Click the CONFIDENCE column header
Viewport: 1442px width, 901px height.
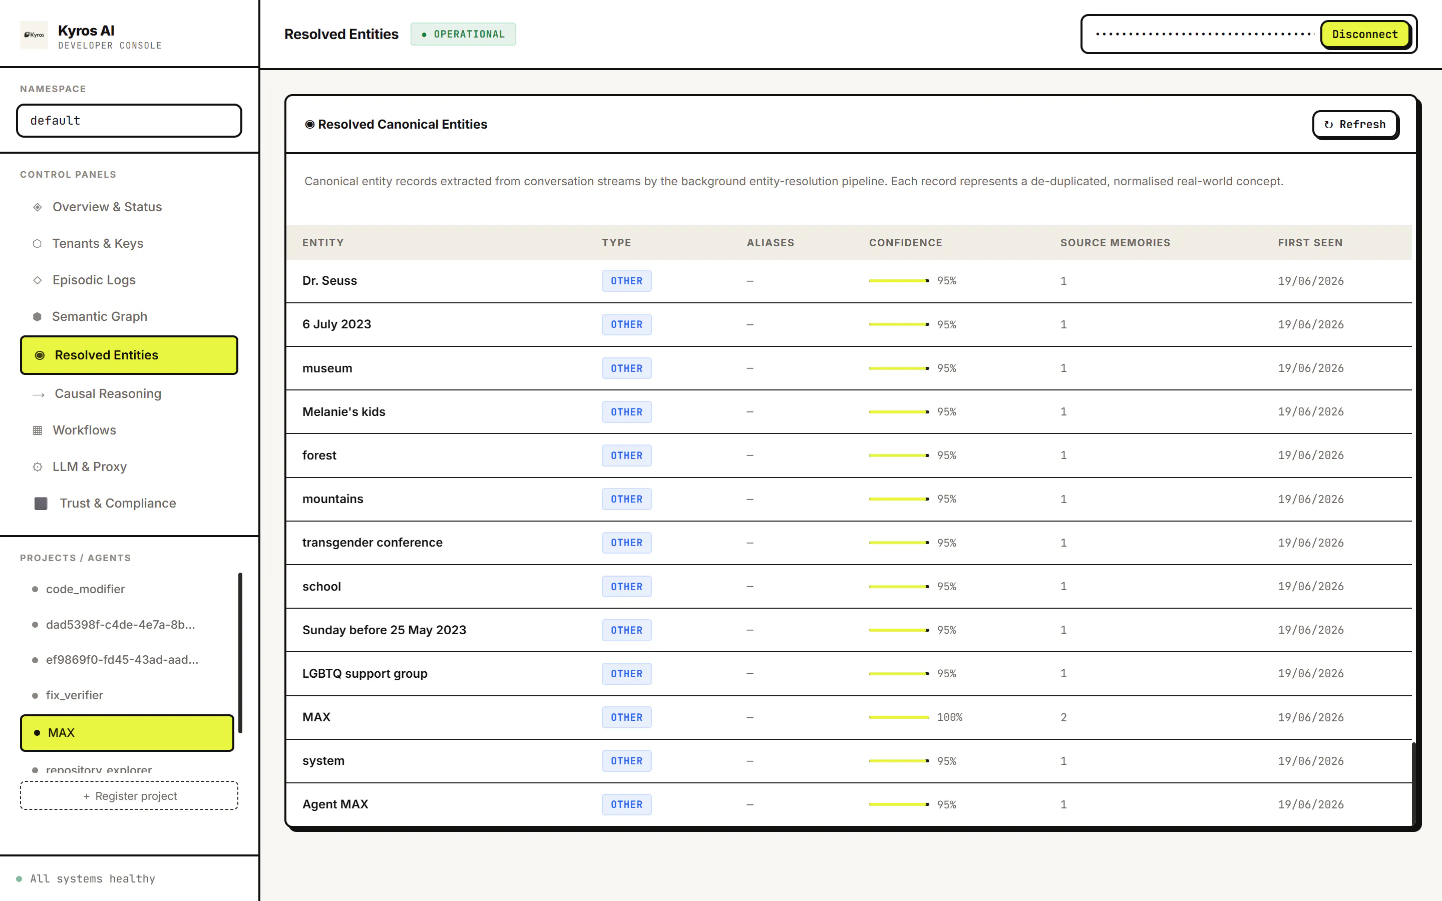[x=906, y=243]
